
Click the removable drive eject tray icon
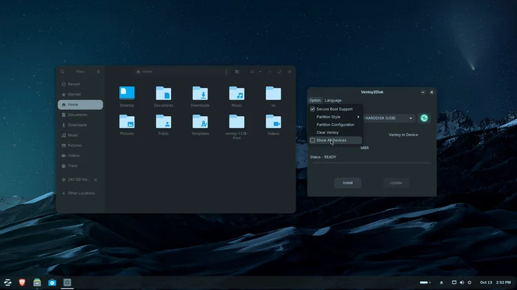click(x=441, y=282)
